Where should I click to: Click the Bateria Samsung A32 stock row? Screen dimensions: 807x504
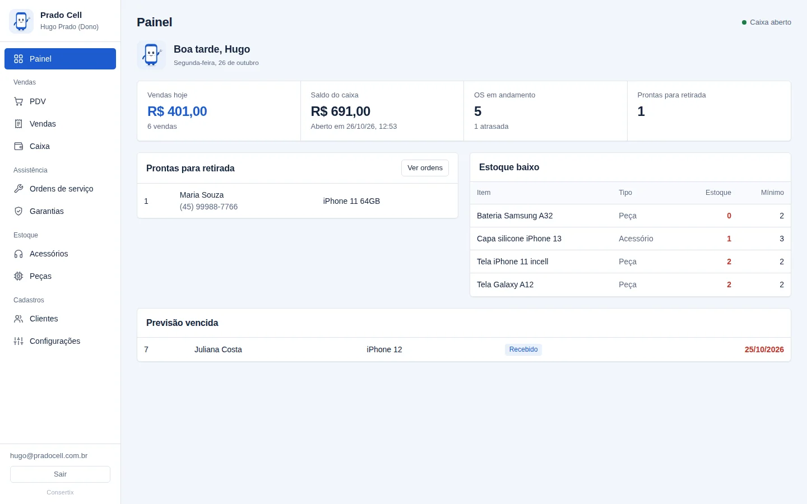[630, 216]
